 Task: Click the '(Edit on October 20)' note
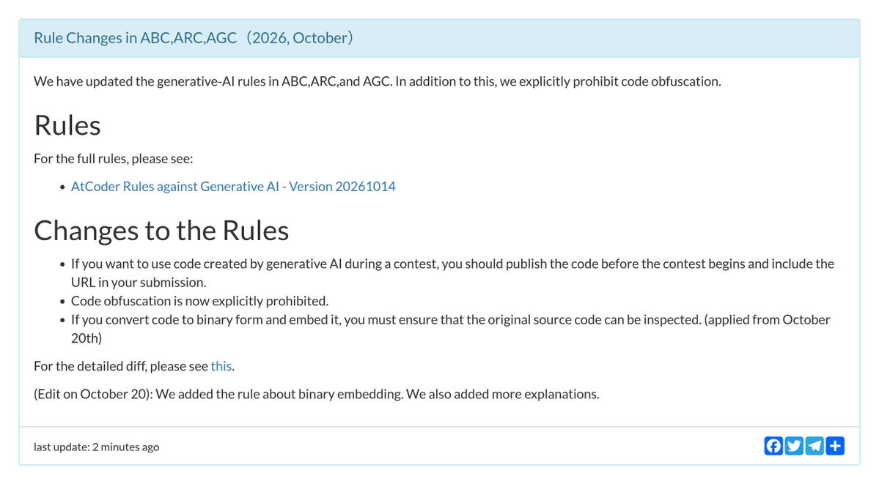point(316,394)
